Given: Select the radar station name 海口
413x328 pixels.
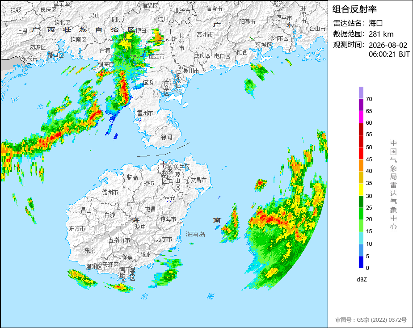Looking at the screenshot, I should (x=375, y=23).
